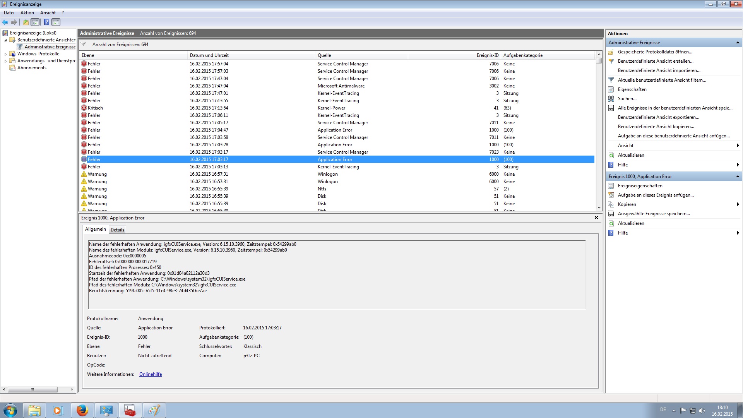Open the Aktion menu

coord(27,13)
